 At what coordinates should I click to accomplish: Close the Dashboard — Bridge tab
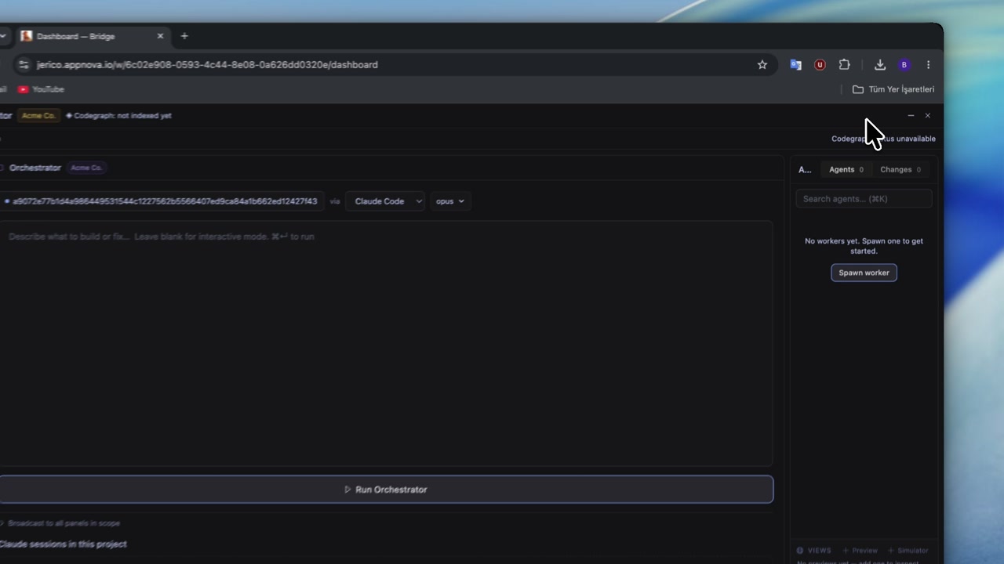[160, 36]
